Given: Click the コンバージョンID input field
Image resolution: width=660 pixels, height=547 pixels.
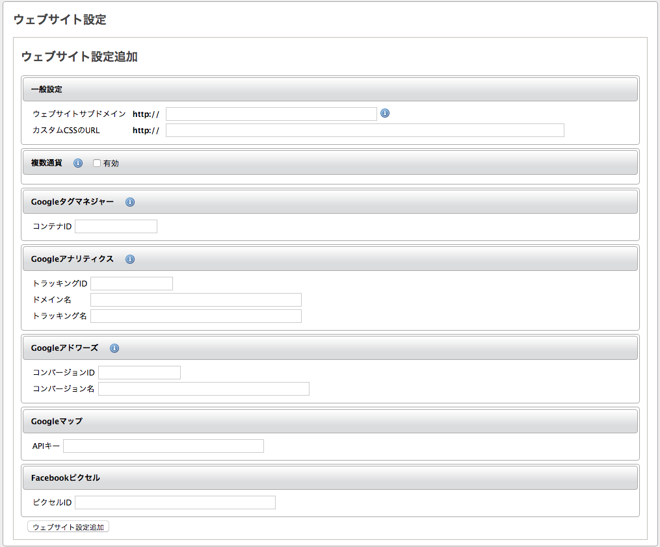Looking at the screenshot, I should tap(139, 372).
